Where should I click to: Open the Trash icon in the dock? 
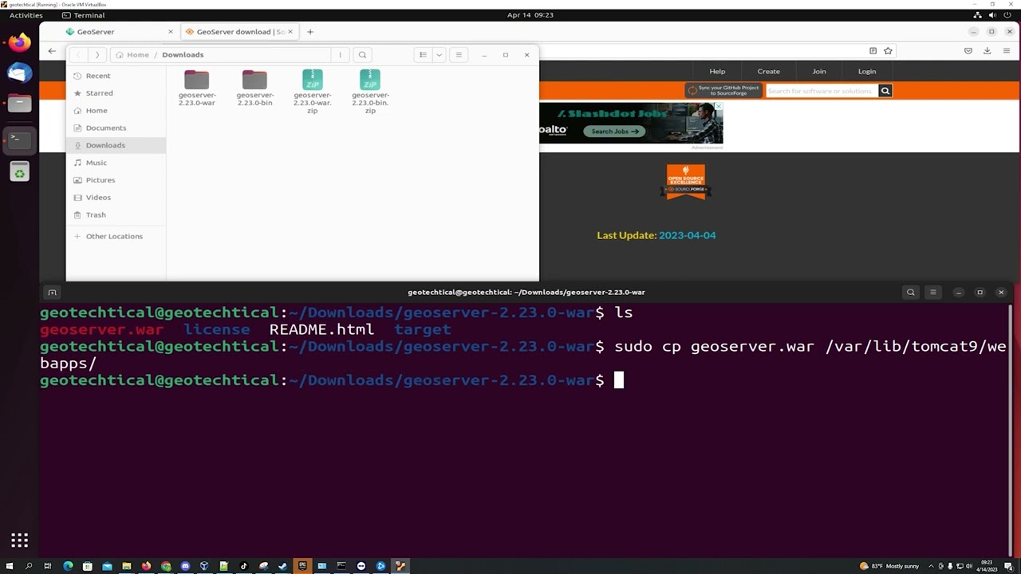click(19, 171)
